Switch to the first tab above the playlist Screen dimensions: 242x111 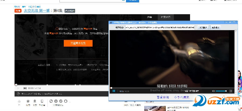149,17
